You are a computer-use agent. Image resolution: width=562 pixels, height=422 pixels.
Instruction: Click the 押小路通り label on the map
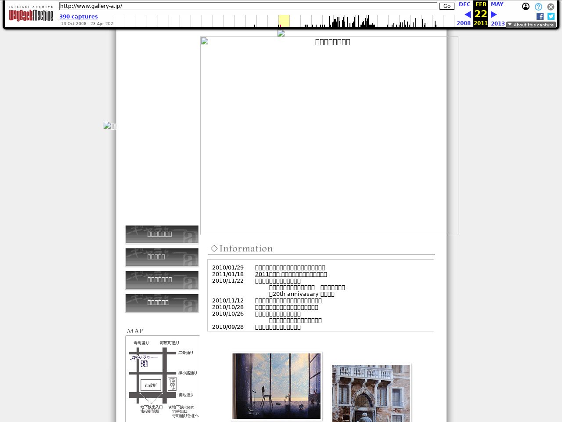pos(187,373)
